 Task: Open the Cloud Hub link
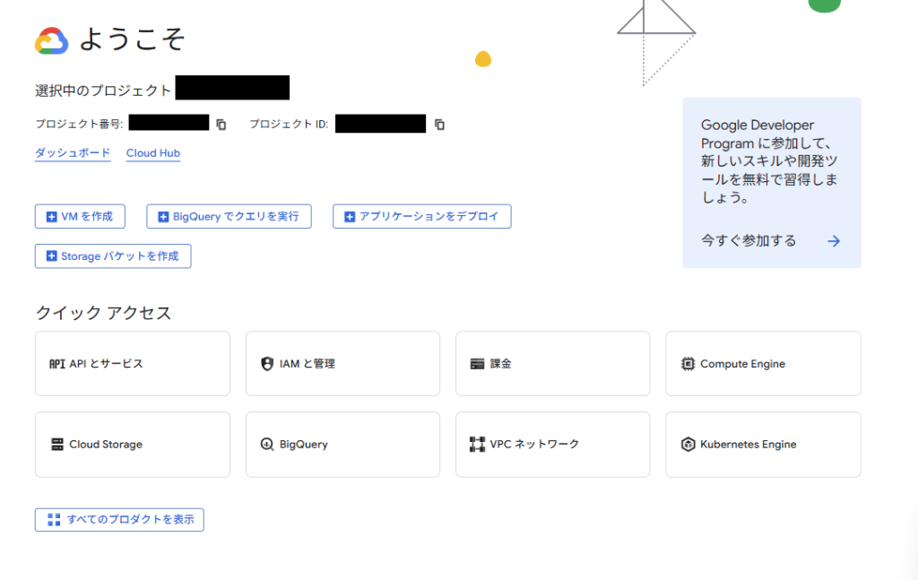click(x=153, y=153)
